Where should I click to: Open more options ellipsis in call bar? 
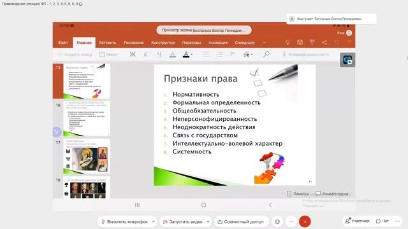click(291, 222)
